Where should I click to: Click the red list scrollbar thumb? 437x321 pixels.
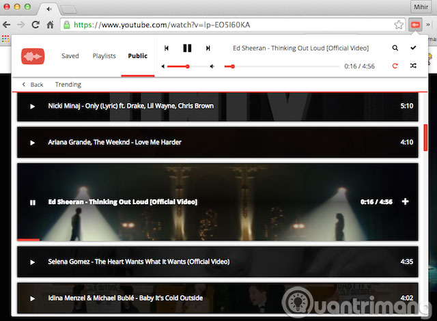[x=425, y=138]
